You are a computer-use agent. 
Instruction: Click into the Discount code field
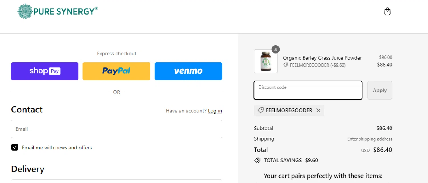point(308,91)
